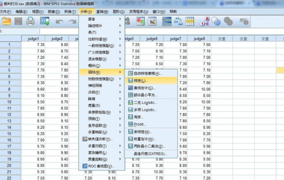Click the icon beside 缺失值分析(Y)
The image size is (284, 180).
click(x=85, y=139)
